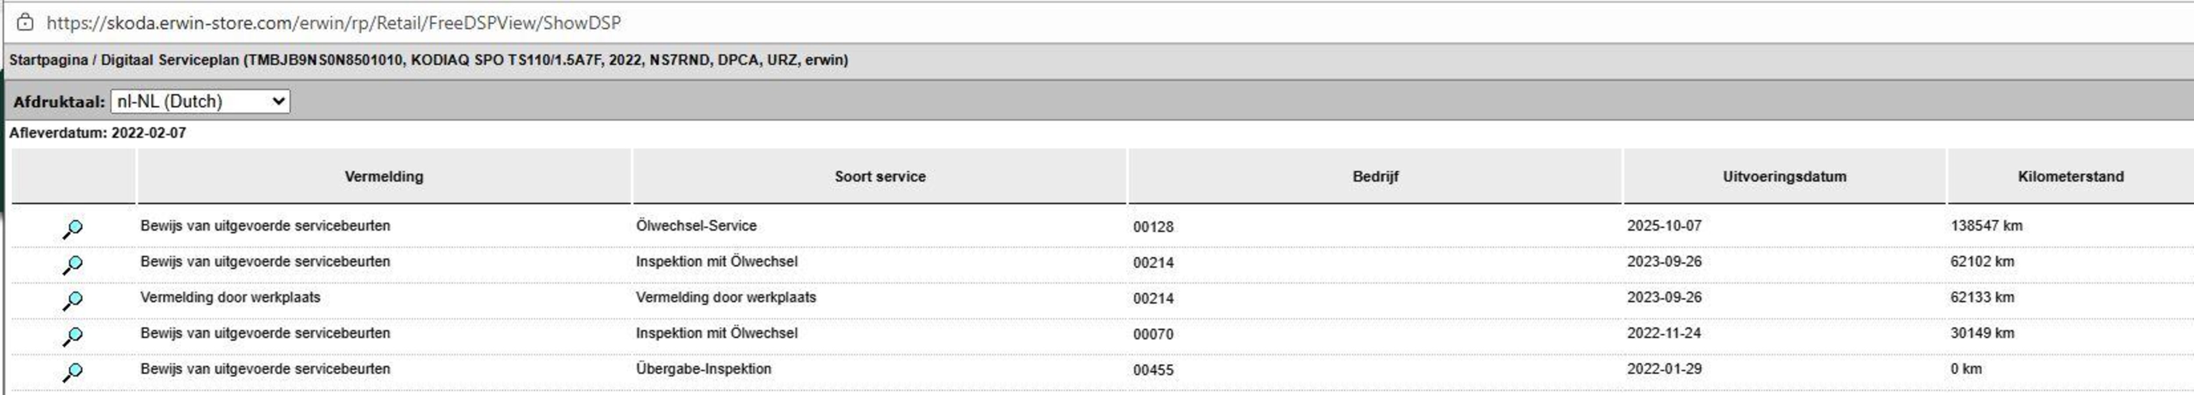Open the Afdruktaal language dropdown
Viewport: 2194px width, 395px height.
click(200, 102)
